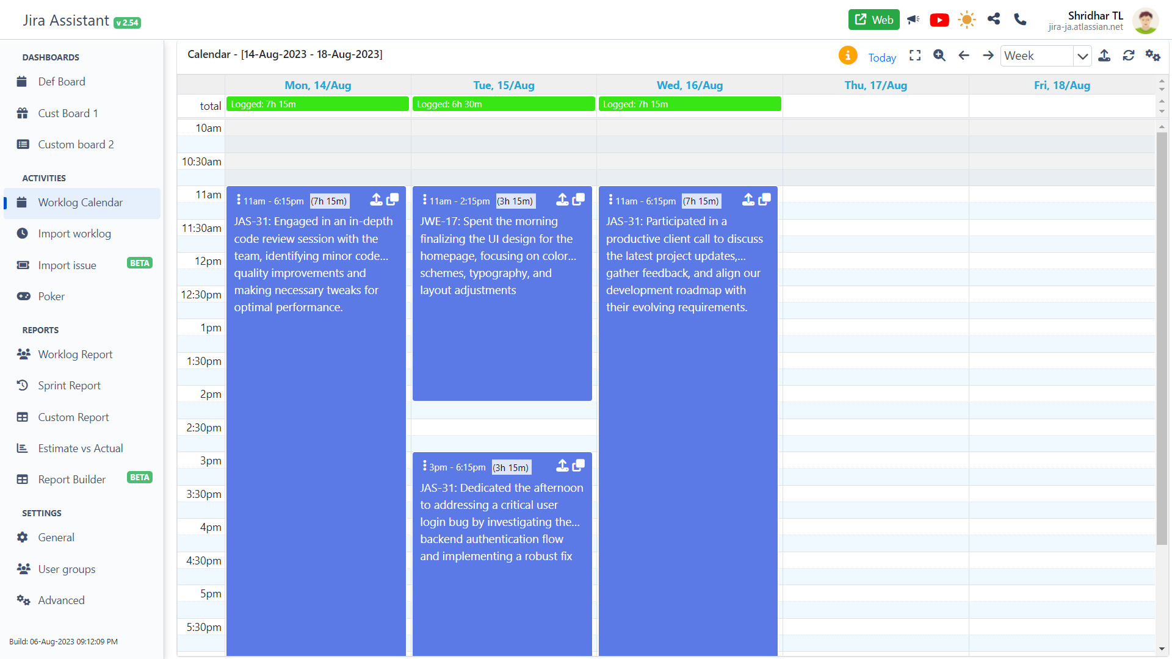Click the zoom icon in calendar toolbar
Viewport: 1172px width, 659px height.
pos(939,56)
